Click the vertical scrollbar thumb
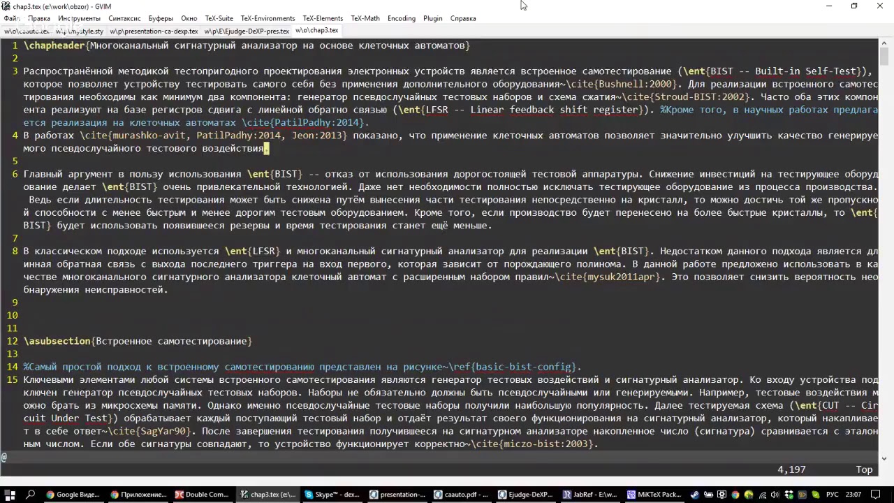The height and width of the screenshot is (503, 894). point(884,57)
